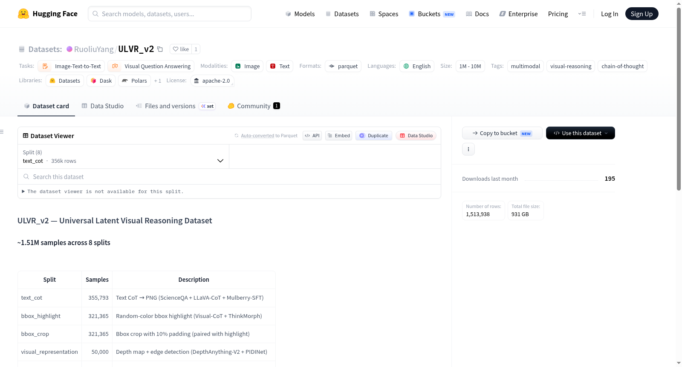
Task: Open the Use this dataset dropdown
Action: pyautogui.click(x=581, y=133)
